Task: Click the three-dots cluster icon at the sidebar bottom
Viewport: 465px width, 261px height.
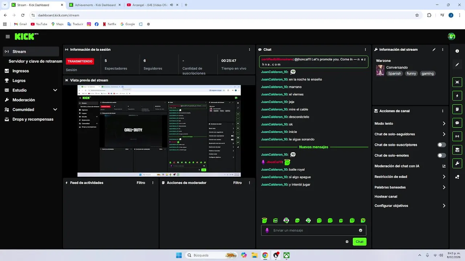Action: pos(457,177)
